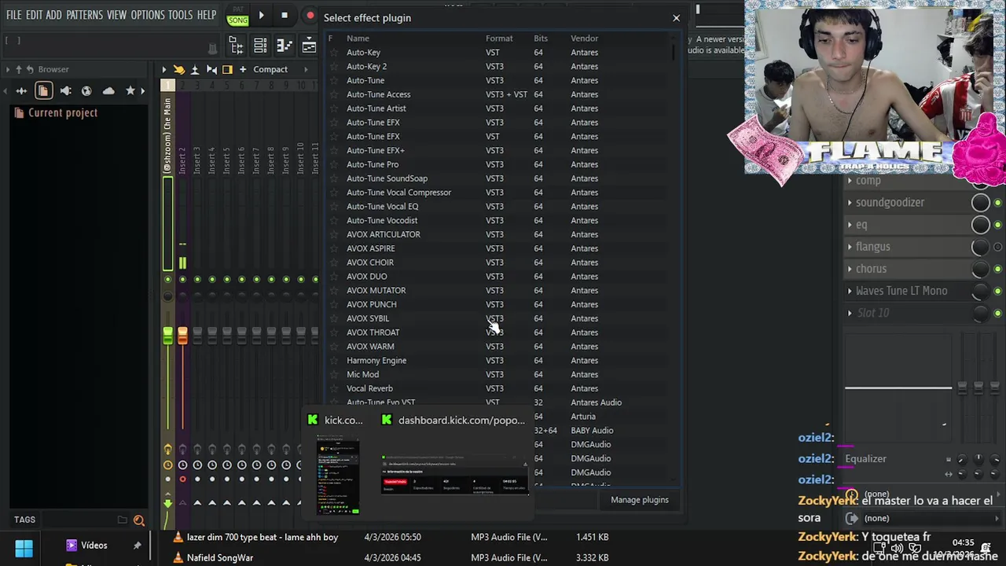
Task: Adjust the soundgoodizer mix level knob
Action: 980,203
